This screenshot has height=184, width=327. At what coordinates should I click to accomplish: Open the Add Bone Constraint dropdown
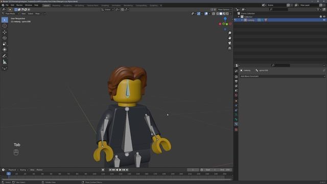pyautogui.click(x=283, y=76)
